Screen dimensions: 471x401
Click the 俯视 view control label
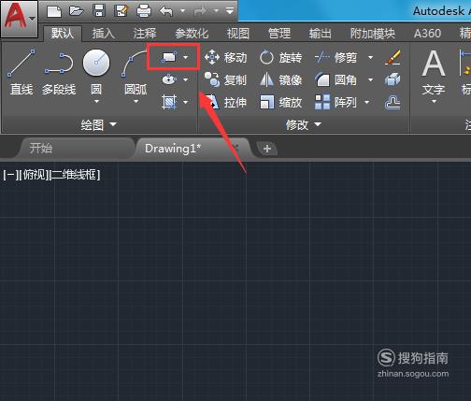[x=34, y=175]
